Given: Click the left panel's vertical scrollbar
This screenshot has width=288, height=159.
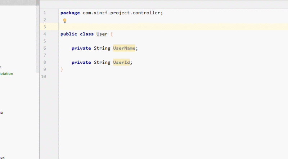Looking at the screenshot, I should (x=37, y=36).
